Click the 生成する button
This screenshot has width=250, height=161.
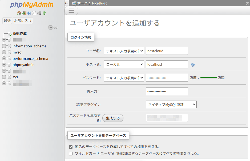(x=113, y=118)
